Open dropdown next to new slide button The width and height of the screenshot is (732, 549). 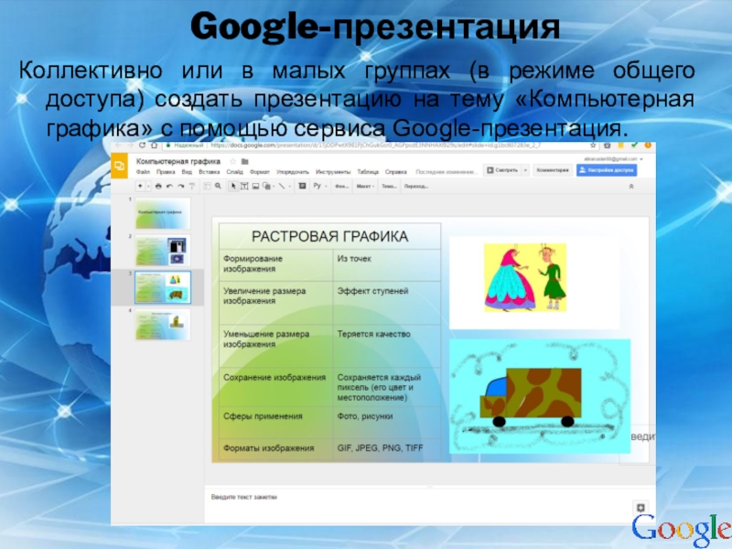point(148,186)
